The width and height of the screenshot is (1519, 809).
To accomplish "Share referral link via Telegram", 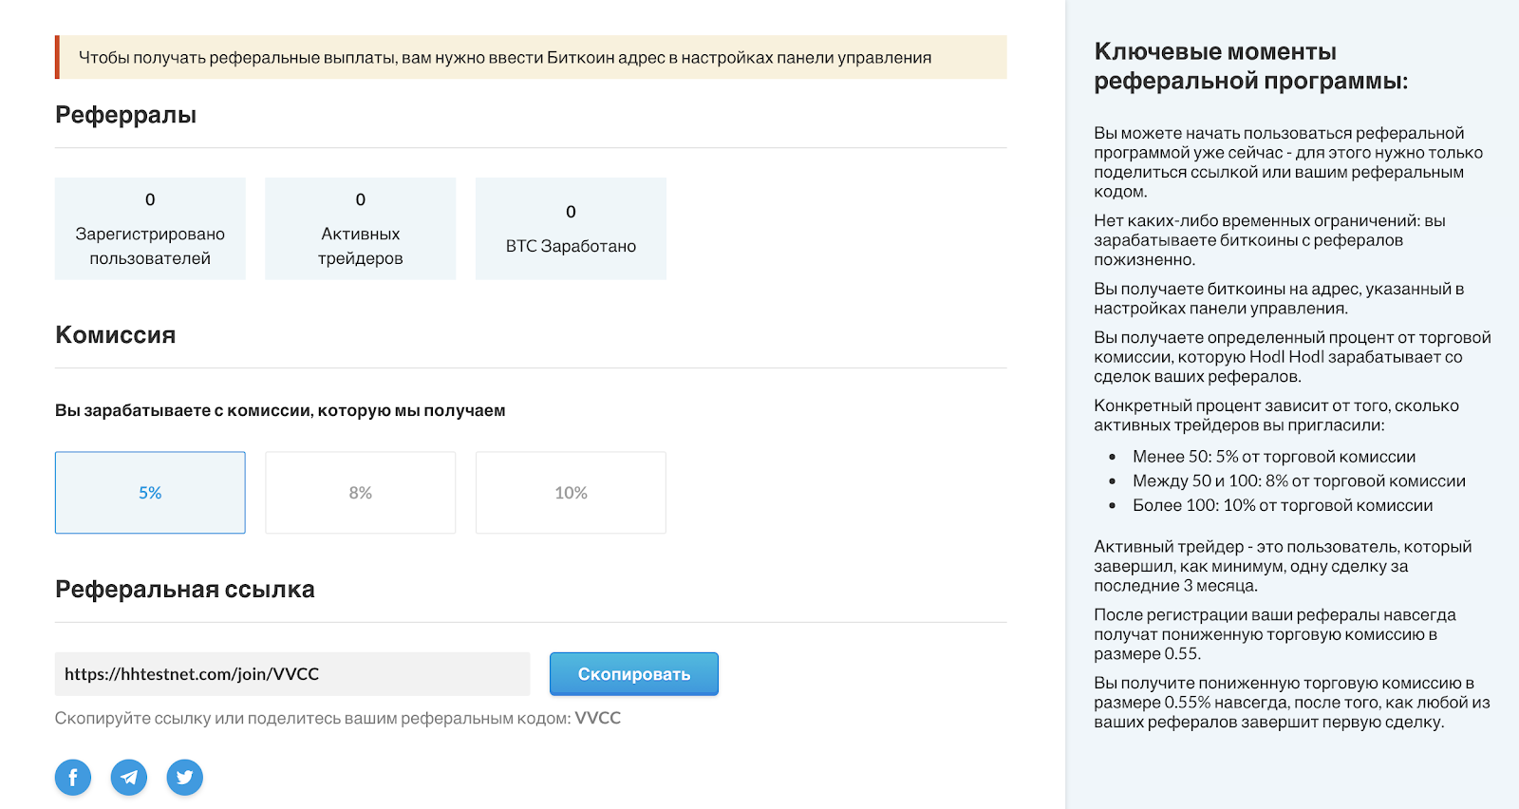I will click(129, 778).
